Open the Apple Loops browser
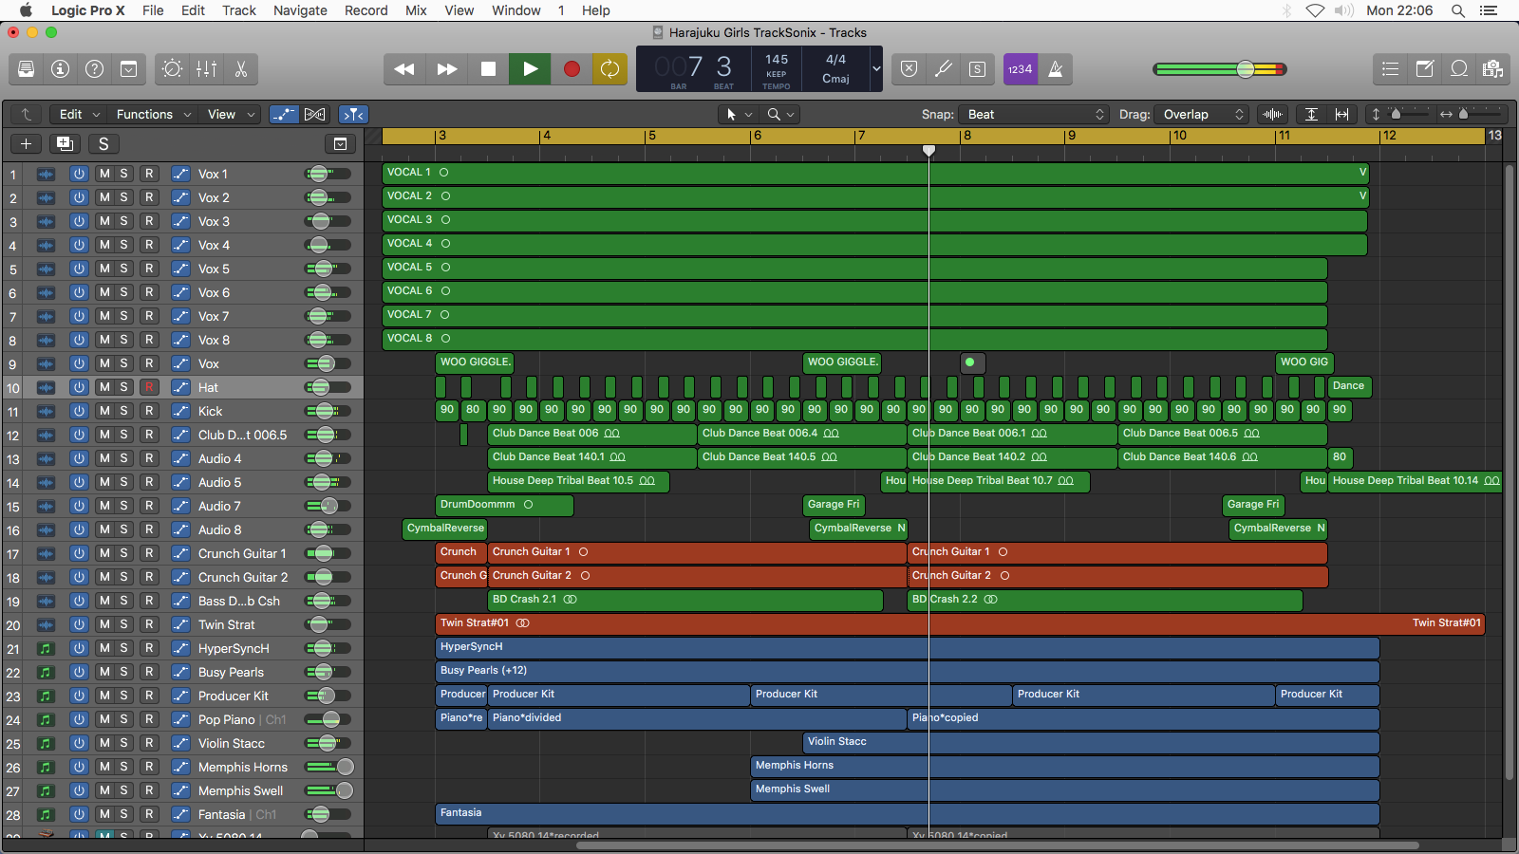This screenshot has width=1519, height=854. 1459,69
